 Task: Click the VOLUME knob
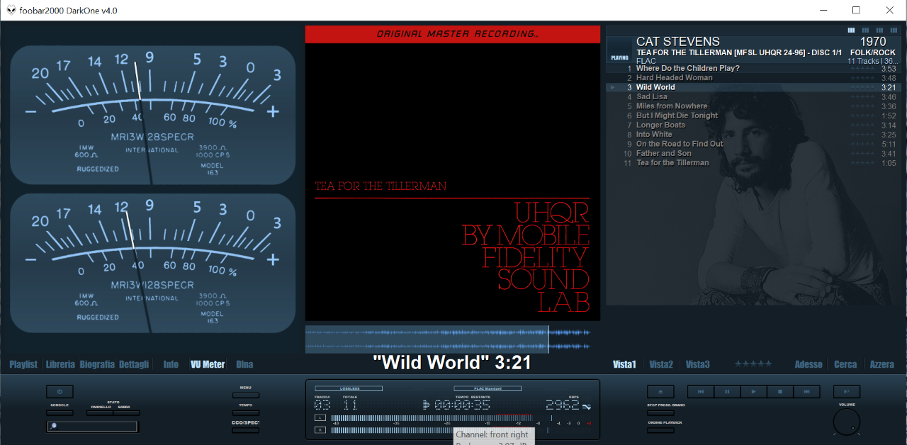point(846,421)
